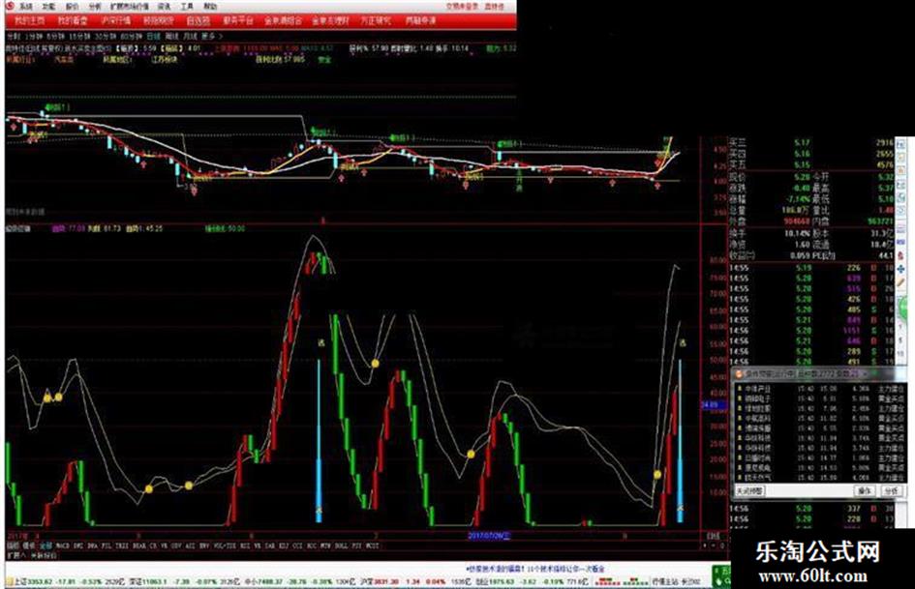Select 60分钟 chart period

click(132, 36)
